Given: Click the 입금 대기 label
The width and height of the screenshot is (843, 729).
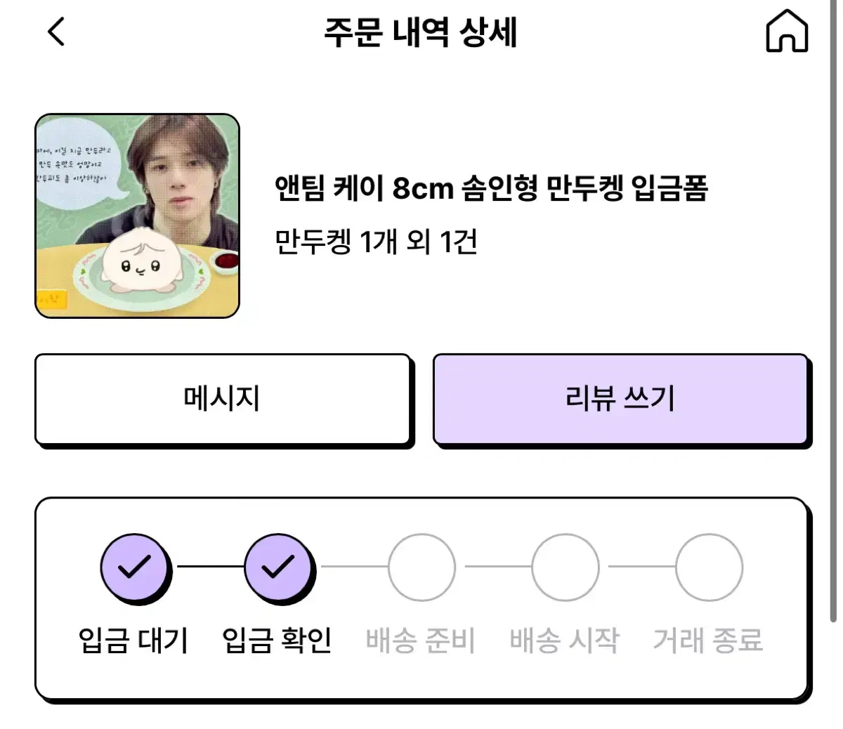Looking at the screenshot, I should (x=133, y=640).
